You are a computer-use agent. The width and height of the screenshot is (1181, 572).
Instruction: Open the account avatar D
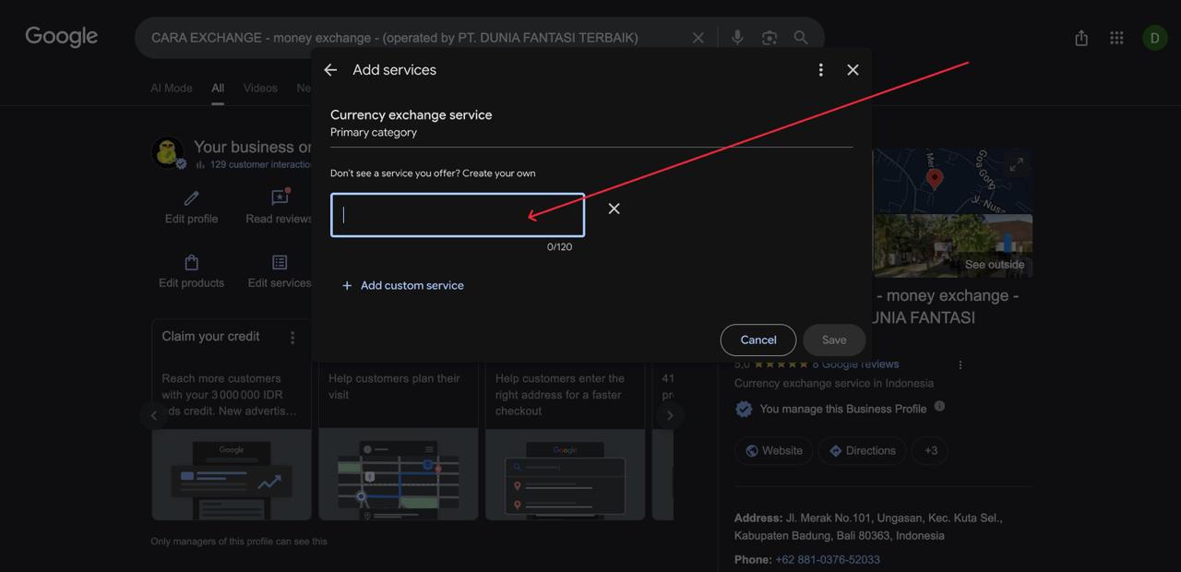pos(1154,38)
